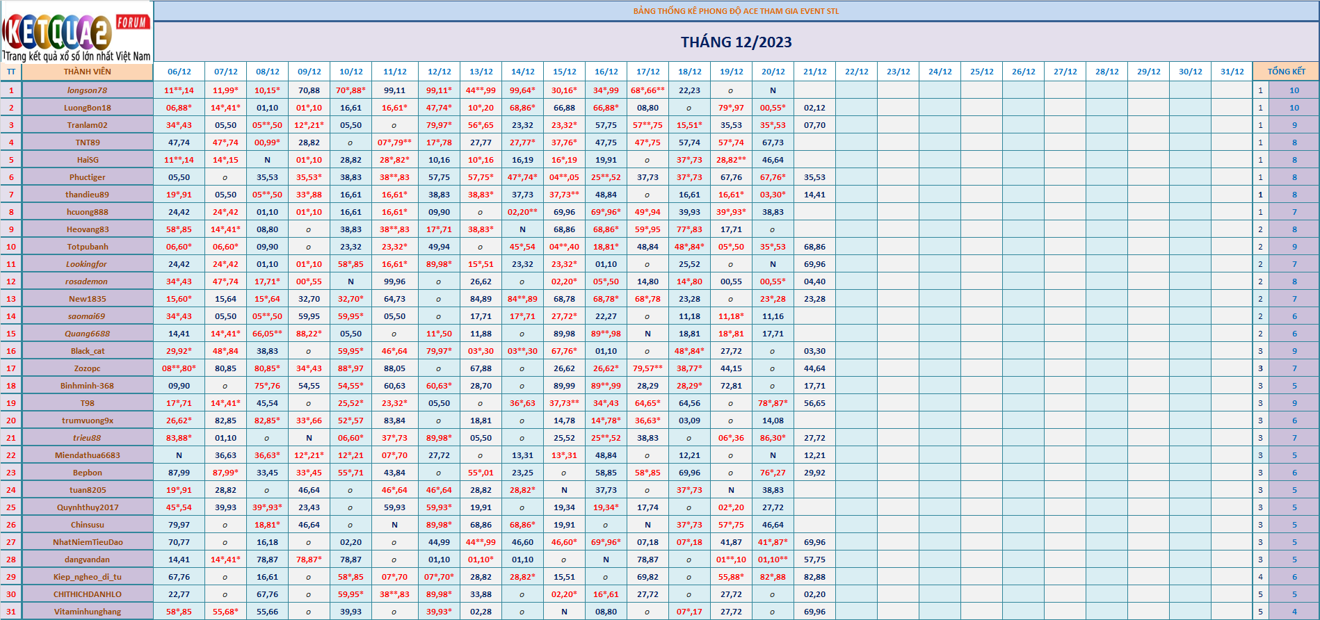The width and height of the screenshot is (1320, 620).
Task: Click the 06/12 date column header
Action: (x=179, y=72)
